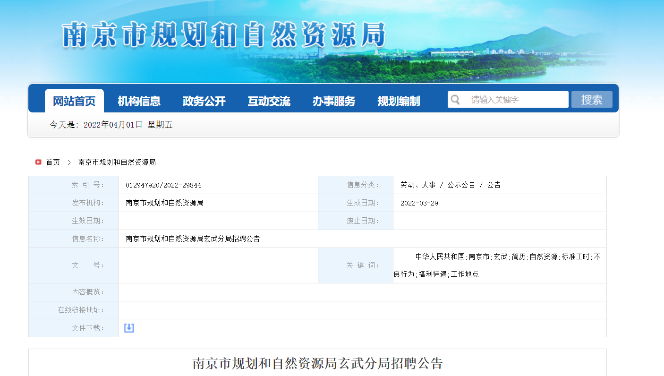Screen dimensions: 664x376
Task: Click the 废止日期 label cell
Action: pos(356,221)
